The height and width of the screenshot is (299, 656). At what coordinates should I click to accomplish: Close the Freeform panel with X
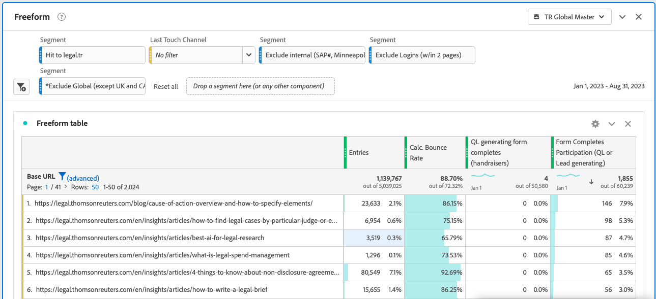point(639,17)
